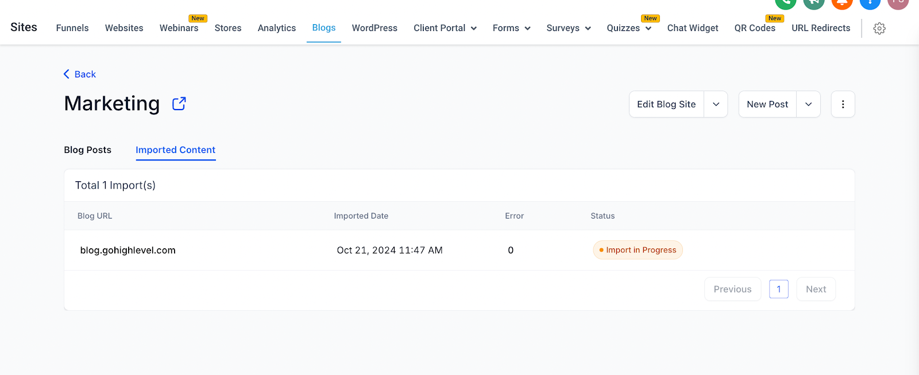The width and height of the screenshot is (919, 375).
Task: Click the Total 1 Import(s) text
Action: tap(115, 185)
